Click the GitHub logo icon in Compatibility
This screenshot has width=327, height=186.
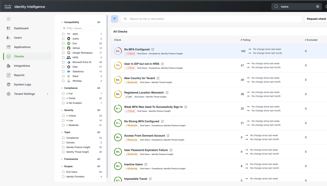69,48
